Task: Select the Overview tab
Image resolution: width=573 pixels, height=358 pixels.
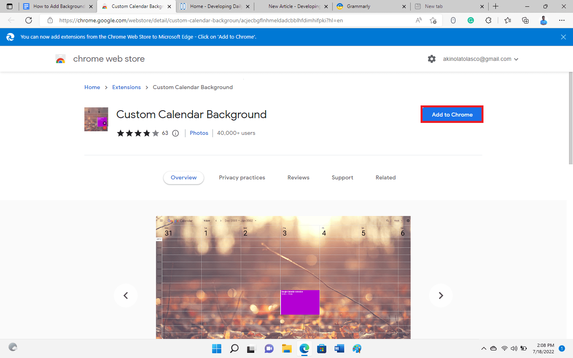Action: coord(184,178)
